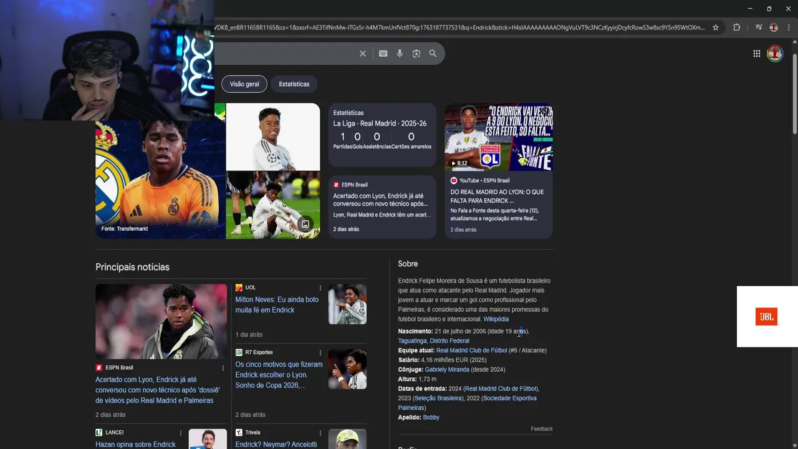This screenshot has width=798, height=449.
Task: Open options for R7 Esportes news item
Action: point(320,353)
